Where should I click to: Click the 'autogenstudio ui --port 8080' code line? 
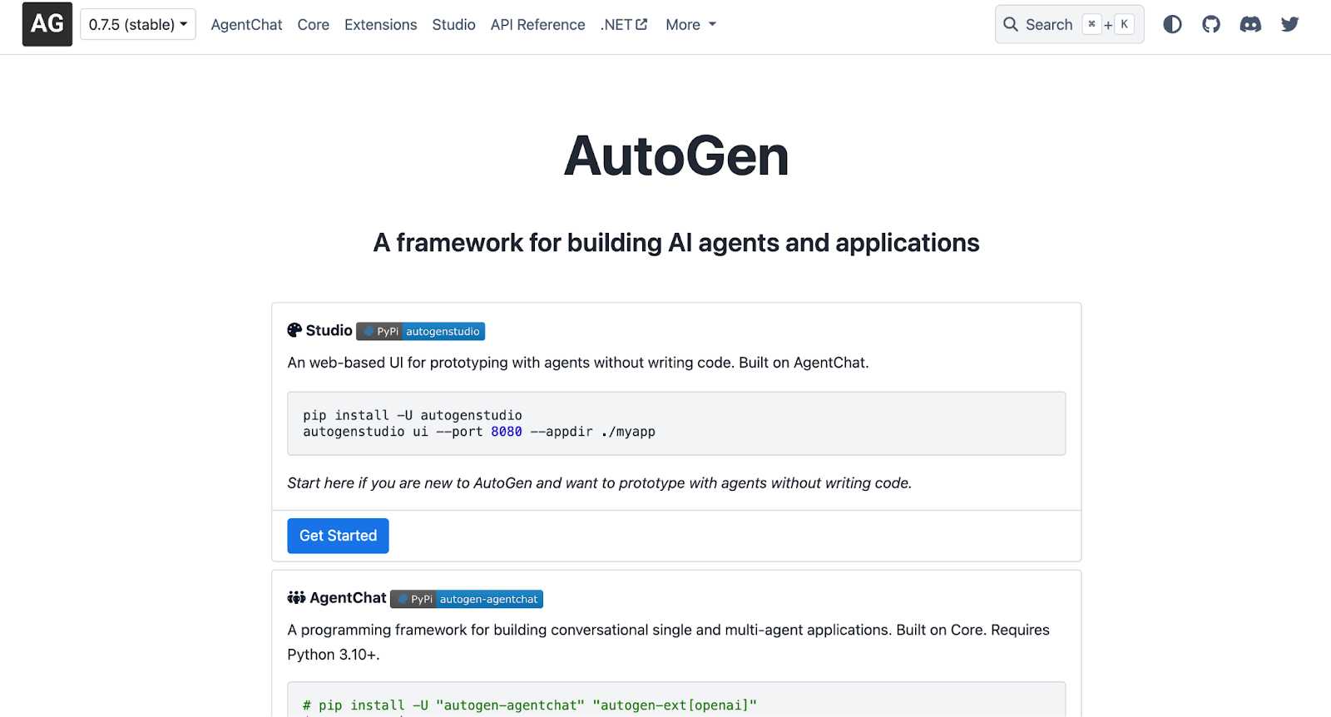pyautogui.click(x=479, y=432)
